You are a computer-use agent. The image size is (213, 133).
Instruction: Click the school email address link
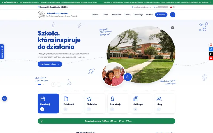pyautogui.click(x=142, y=7)
